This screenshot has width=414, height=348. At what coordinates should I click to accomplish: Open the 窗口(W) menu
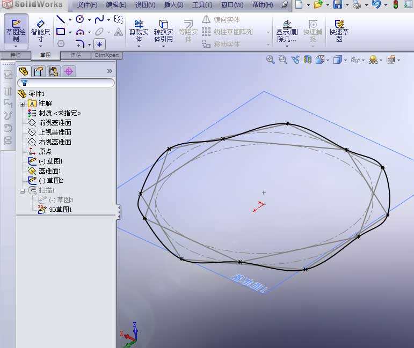[x=232, y=5]
